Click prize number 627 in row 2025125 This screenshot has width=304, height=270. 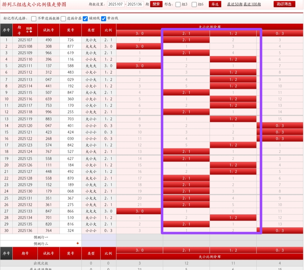click(x=71, y=159)
